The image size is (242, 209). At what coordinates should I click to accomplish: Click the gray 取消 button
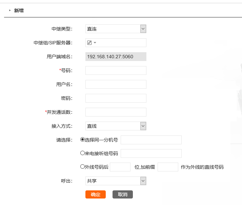point(123,194)
